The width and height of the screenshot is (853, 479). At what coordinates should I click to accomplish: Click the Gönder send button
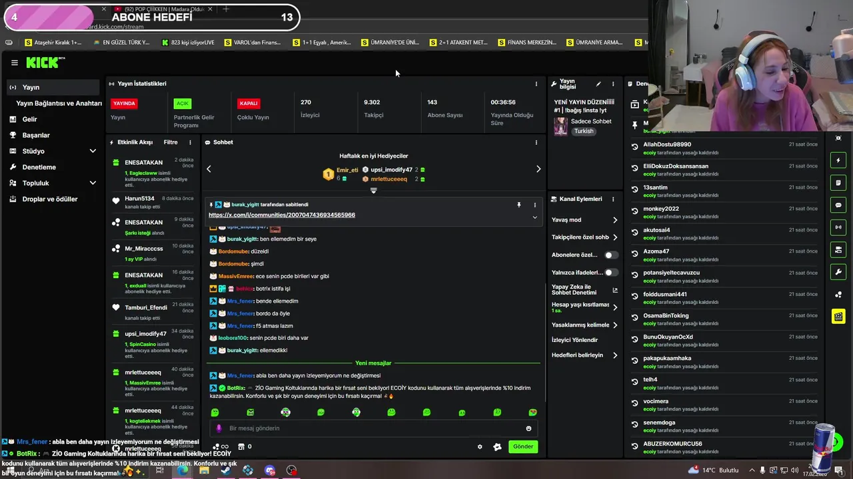pyautogui.click(x=523, y=447)
